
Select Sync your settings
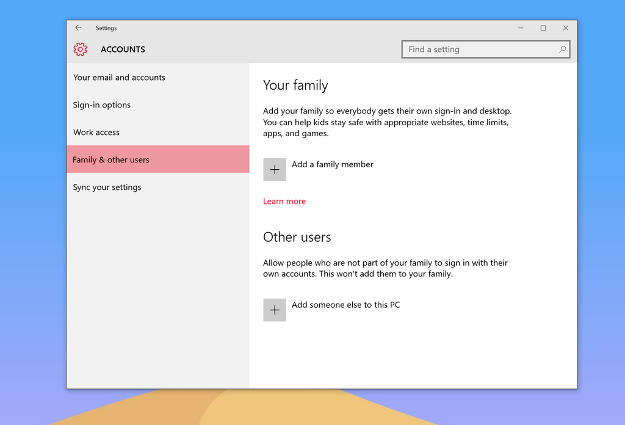[x=107, y=187]
